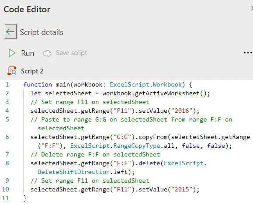Screen dimensions: 253x205
Task: Click the Delete range F:F comment
Action: [95, 154]
